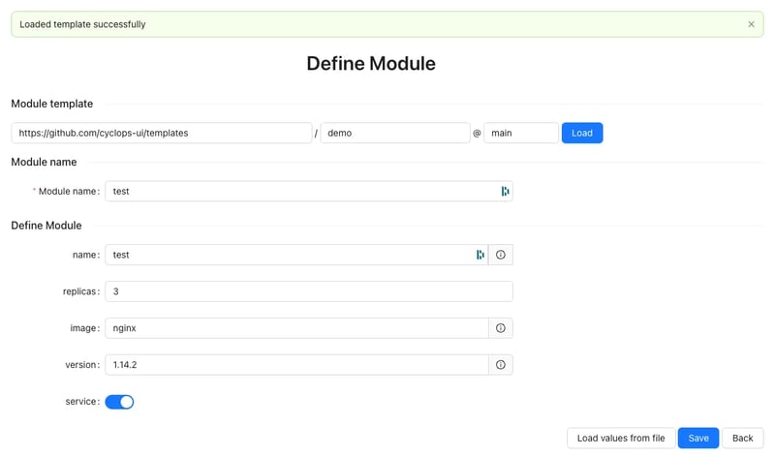The width and height of the screenshot is (775, 457).
Task: Show info tooltip for name field
Action: (501, 255)
